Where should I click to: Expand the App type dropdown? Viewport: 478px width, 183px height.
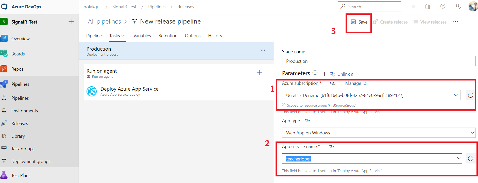pos(472,133)
